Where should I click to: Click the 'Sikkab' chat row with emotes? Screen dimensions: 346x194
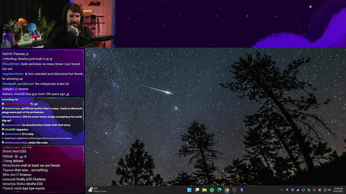15,156
